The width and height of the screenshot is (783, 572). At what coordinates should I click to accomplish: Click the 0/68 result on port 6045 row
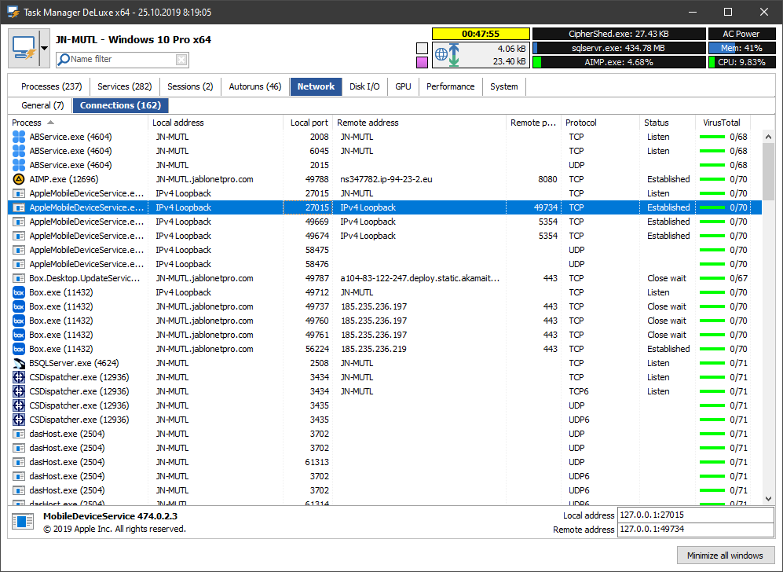[738, 151]
